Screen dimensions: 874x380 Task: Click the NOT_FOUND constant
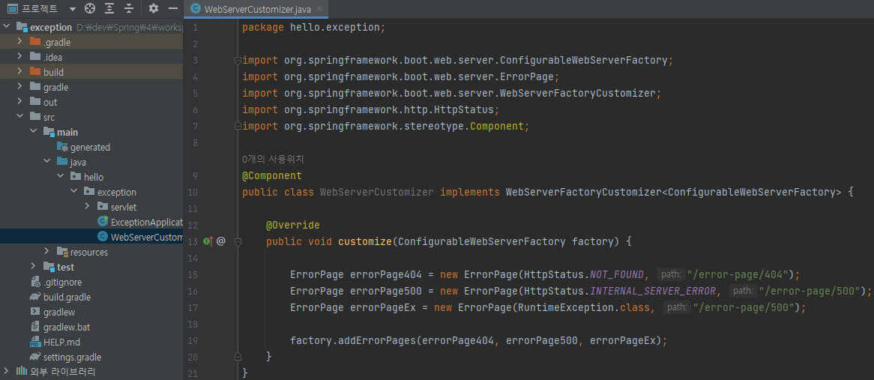[x=617, y=274]
